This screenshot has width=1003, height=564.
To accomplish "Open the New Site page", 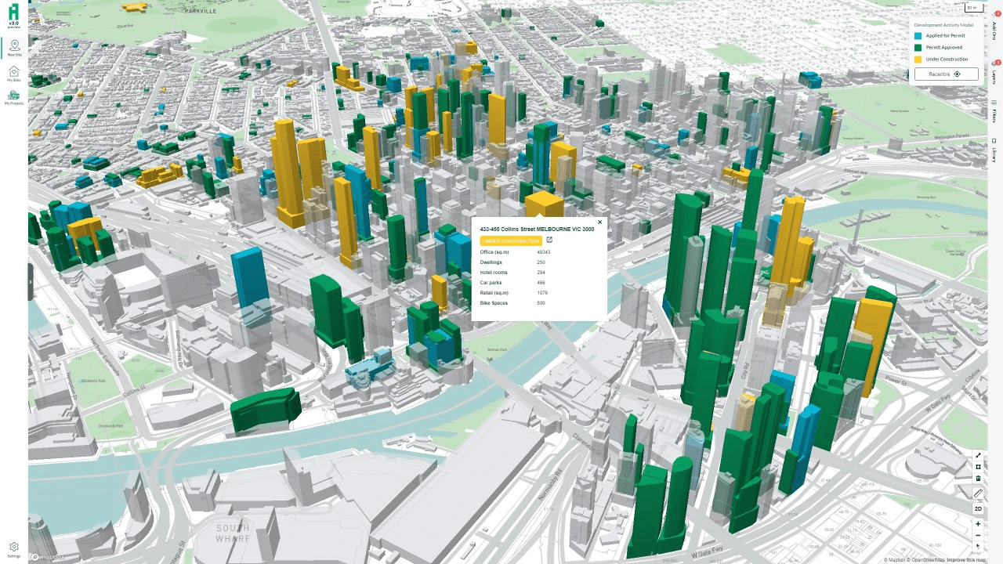I will pos(14,49).
